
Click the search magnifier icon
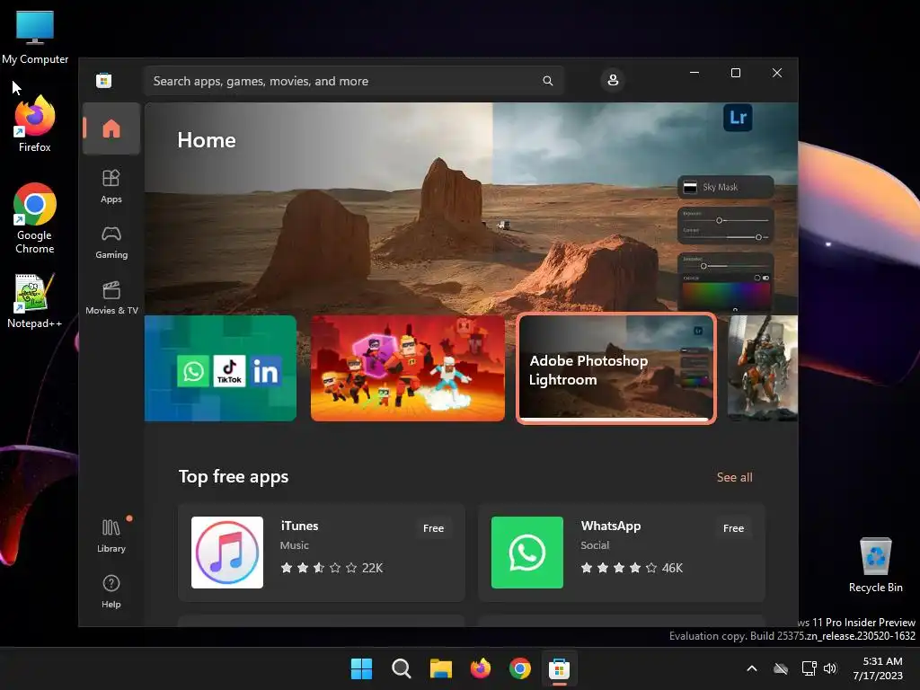[547, 81]
